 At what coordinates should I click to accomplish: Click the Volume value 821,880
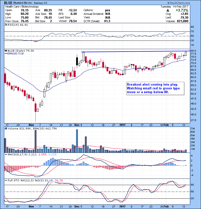(x=182, y=21)
